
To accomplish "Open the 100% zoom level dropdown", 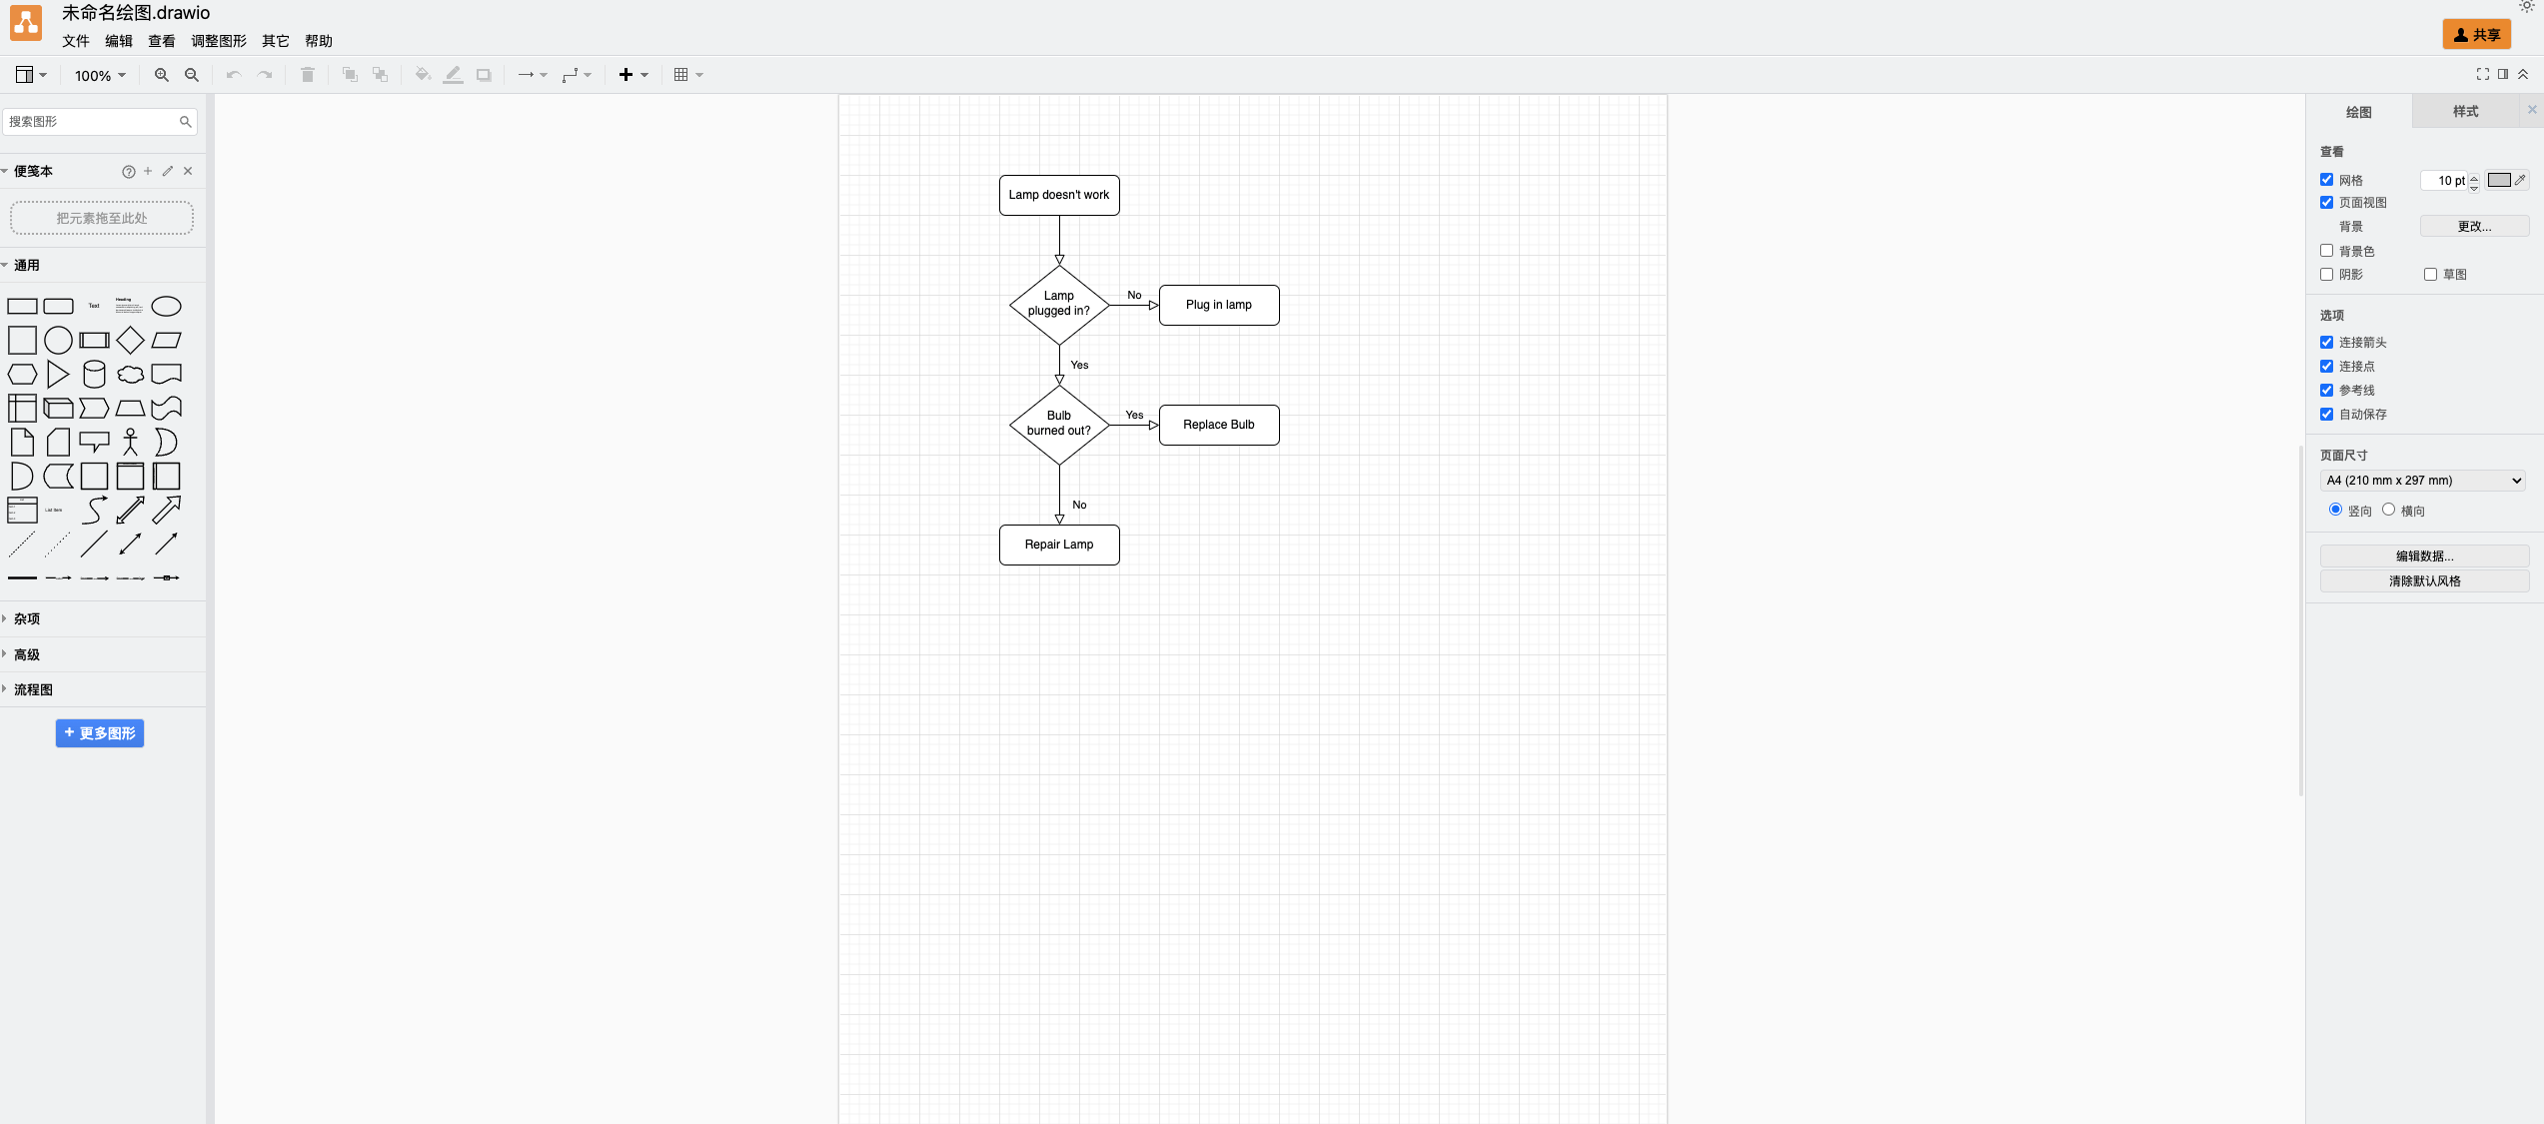I will coord(100,75).
